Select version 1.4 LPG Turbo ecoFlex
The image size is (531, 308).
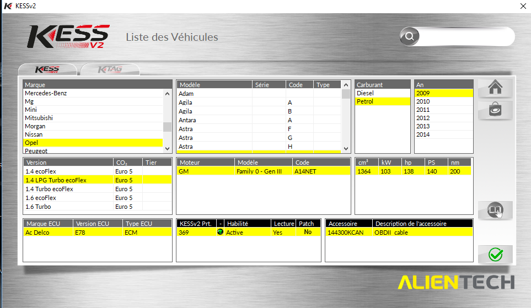tap(98, 180)
